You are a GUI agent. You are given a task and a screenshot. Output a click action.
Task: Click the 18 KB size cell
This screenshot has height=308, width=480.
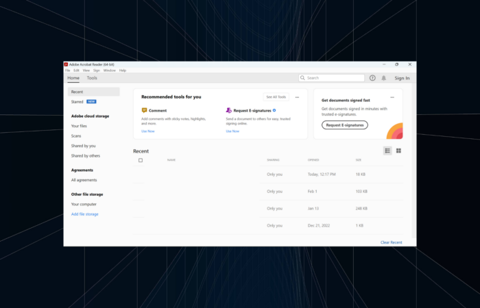coord(361,175)
